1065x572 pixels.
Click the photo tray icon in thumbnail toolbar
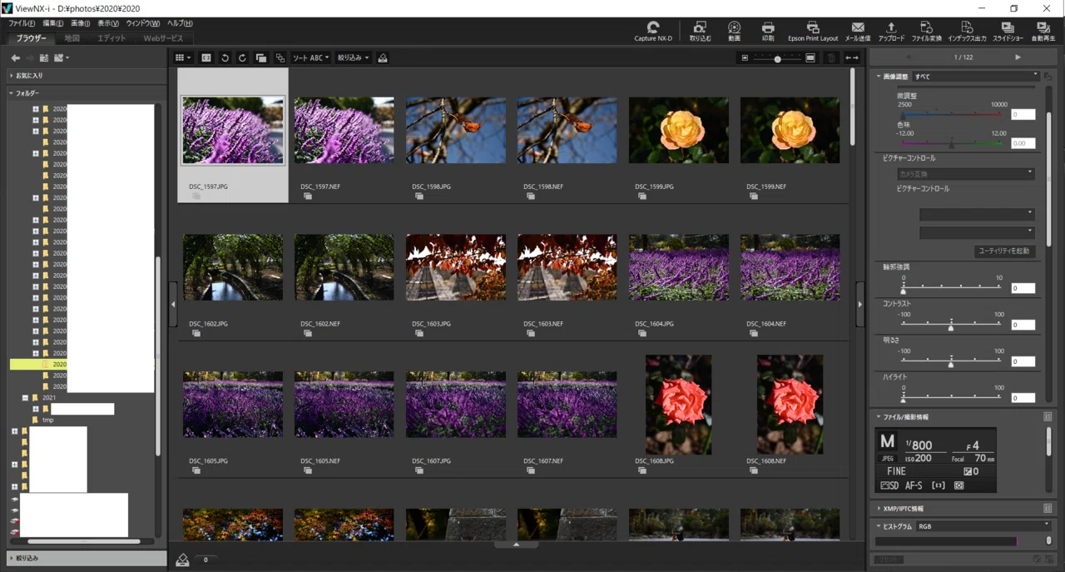pos(383,57)
